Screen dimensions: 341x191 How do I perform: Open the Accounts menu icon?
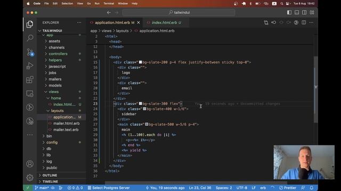tap(30, 164)
